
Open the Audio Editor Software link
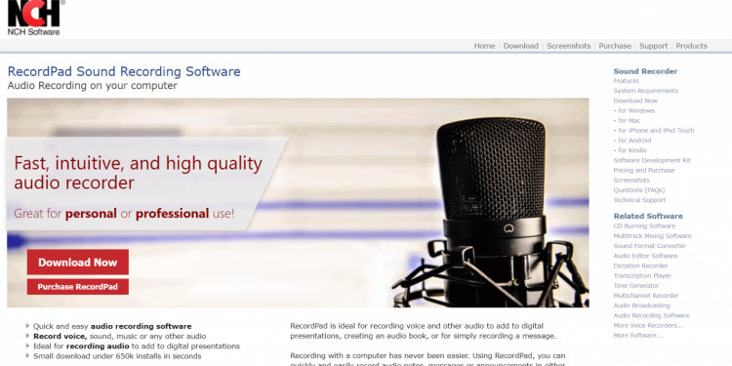[x=645, y=256]
